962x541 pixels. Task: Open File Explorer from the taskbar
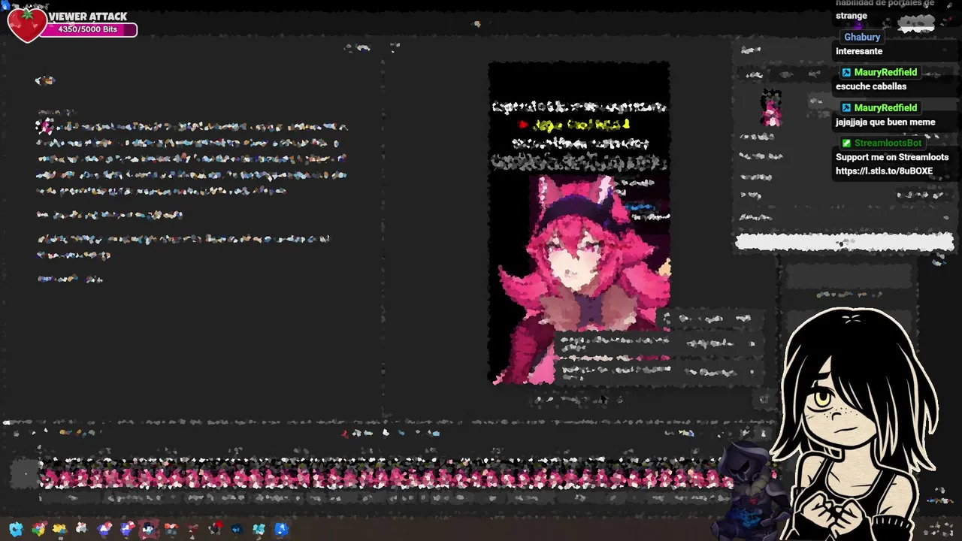59,529
